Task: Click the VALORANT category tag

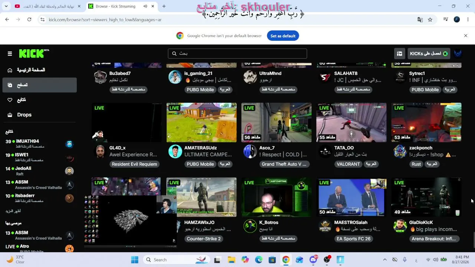Action: [x=348, y=164]
